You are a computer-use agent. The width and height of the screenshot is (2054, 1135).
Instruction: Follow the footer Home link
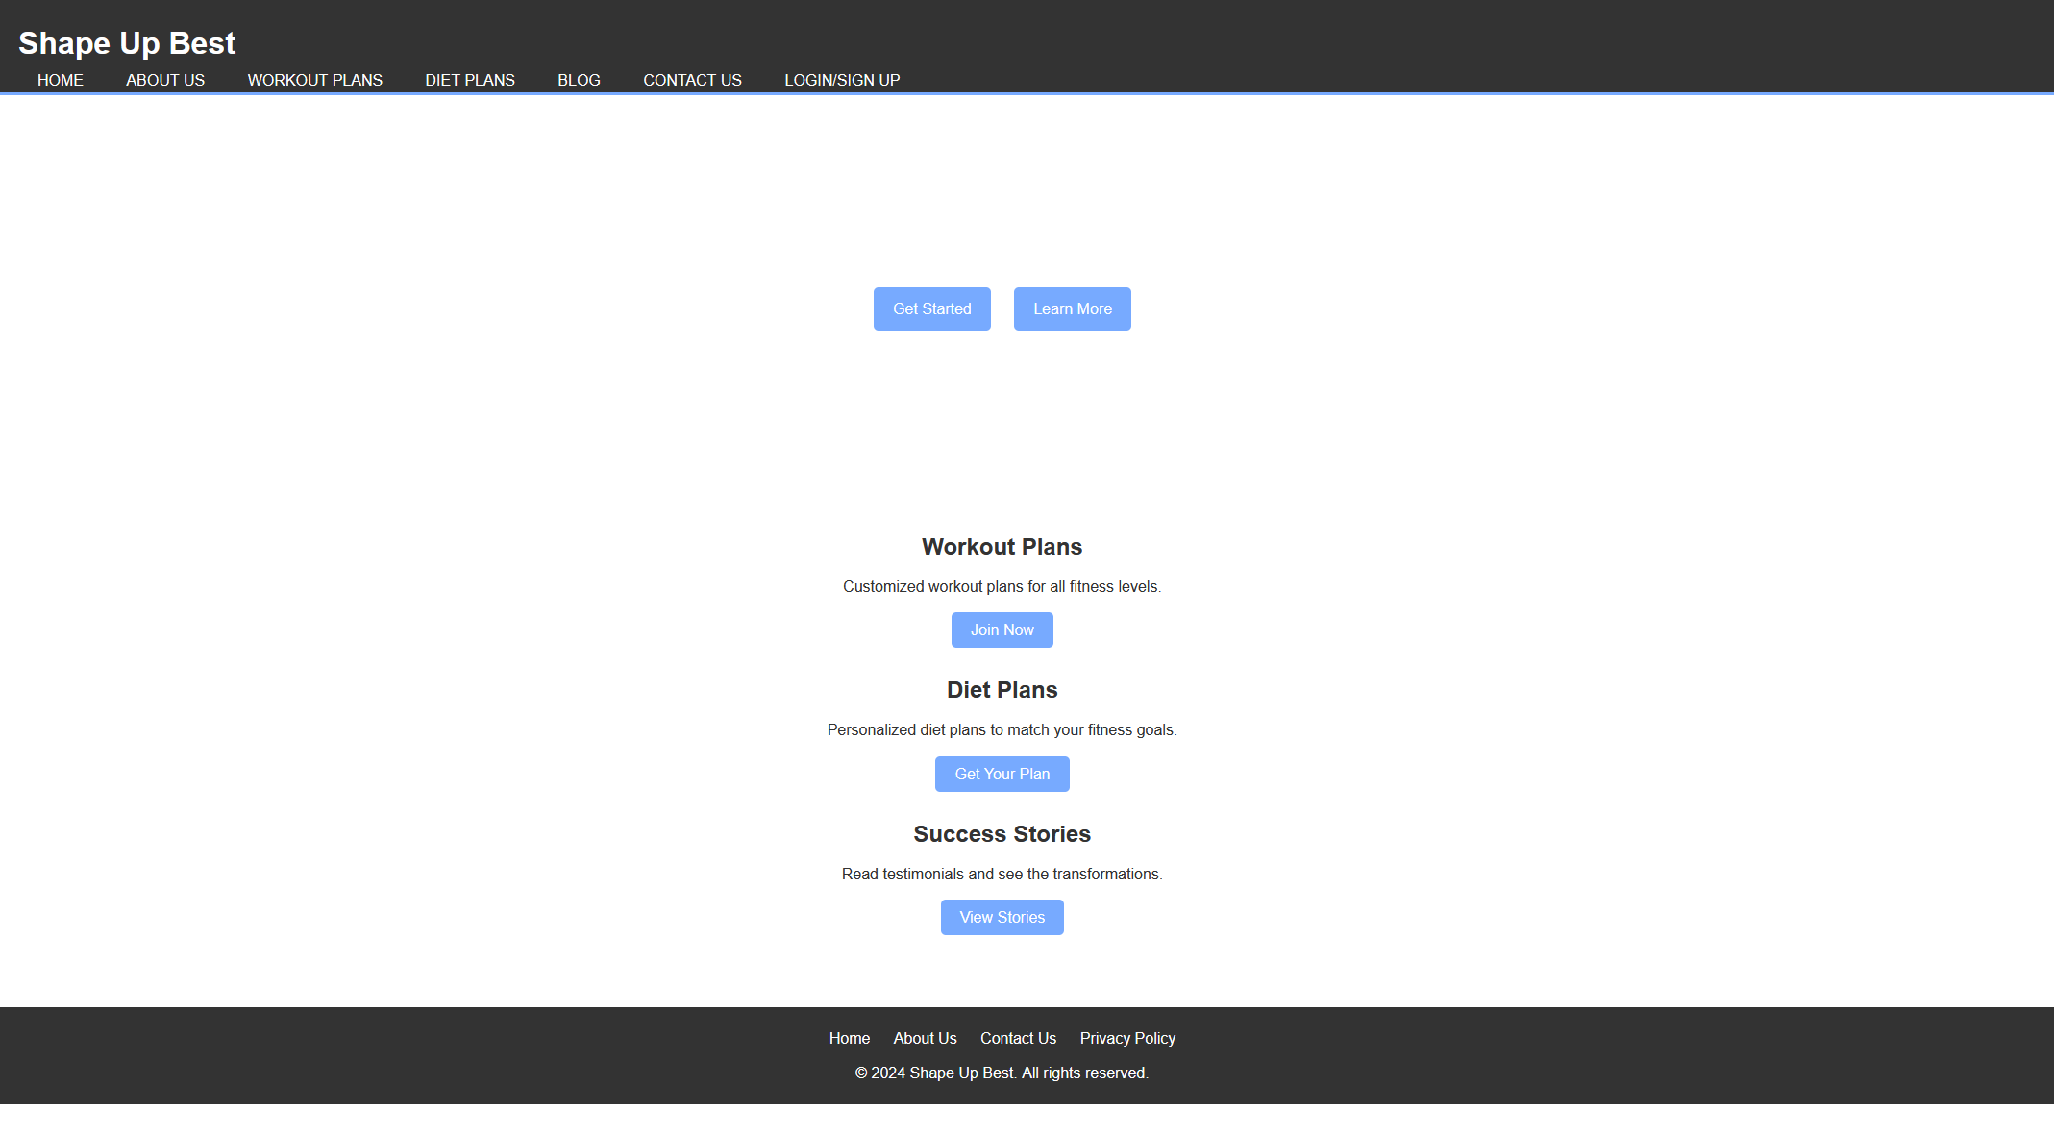tap(849, 1038)
